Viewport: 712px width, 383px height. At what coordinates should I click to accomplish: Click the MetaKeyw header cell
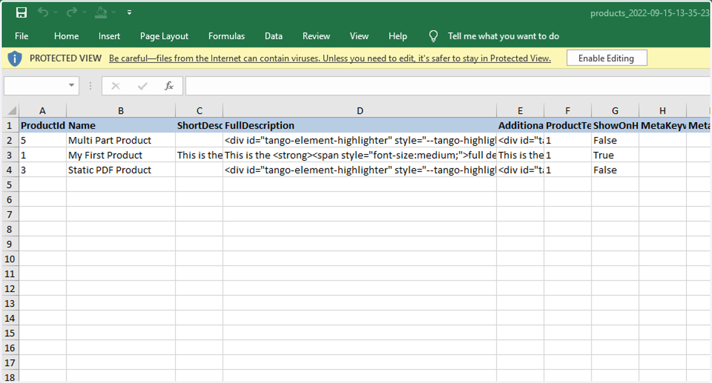tap(663, 126)
